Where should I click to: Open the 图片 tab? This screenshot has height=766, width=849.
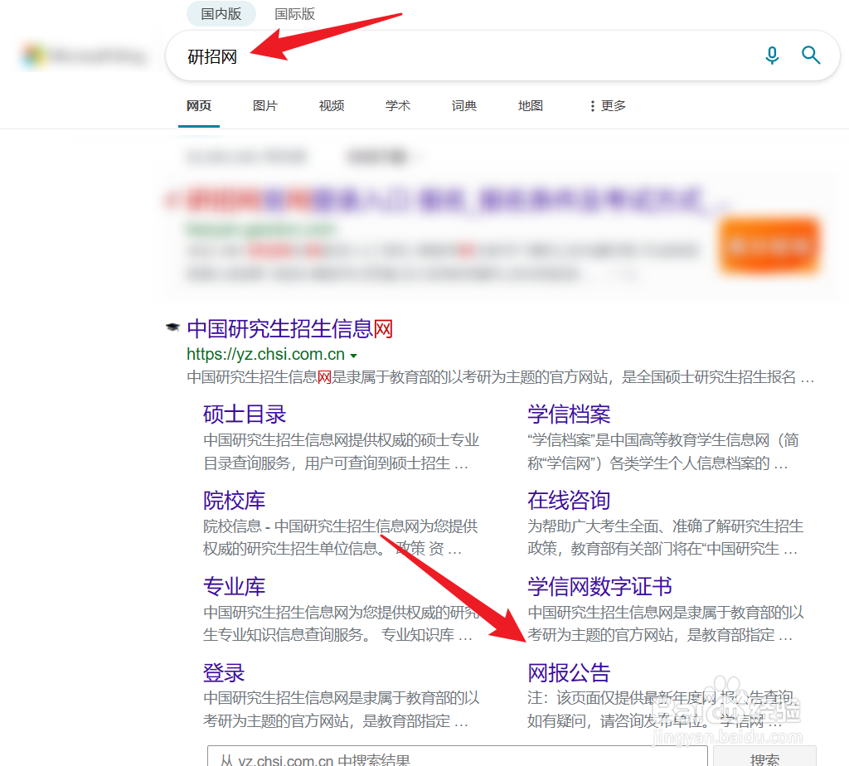[264, 105]
